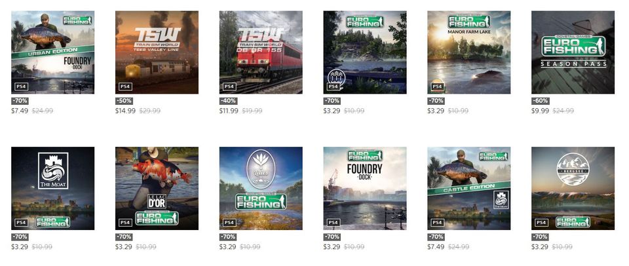Click the Bergsee circular mountain logo

point(573,169)
